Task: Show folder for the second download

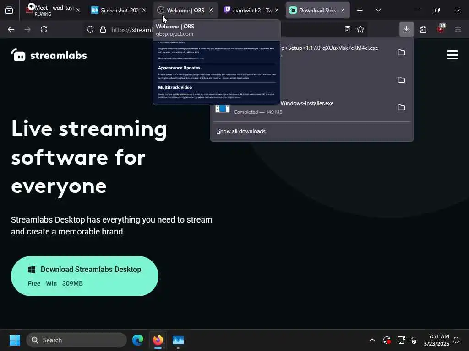Action: [401, 80]
